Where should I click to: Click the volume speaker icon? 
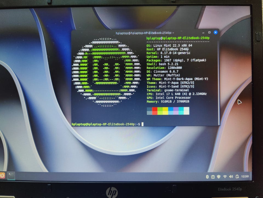tap(231, 177)
